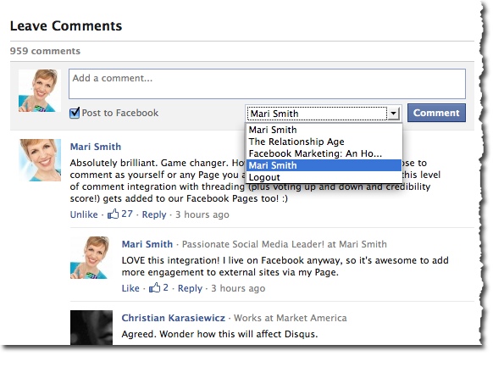The height and width of the screenshot is (367, 493).
Task: Select the highlighted Mari Smith dropdown entry
Action: point(324,165)
